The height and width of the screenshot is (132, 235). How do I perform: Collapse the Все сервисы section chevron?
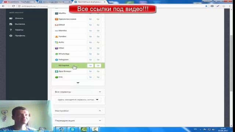click(x=100, y=92)
